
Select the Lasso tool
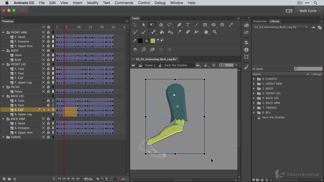pyautogui.click(x=170, y=25)
